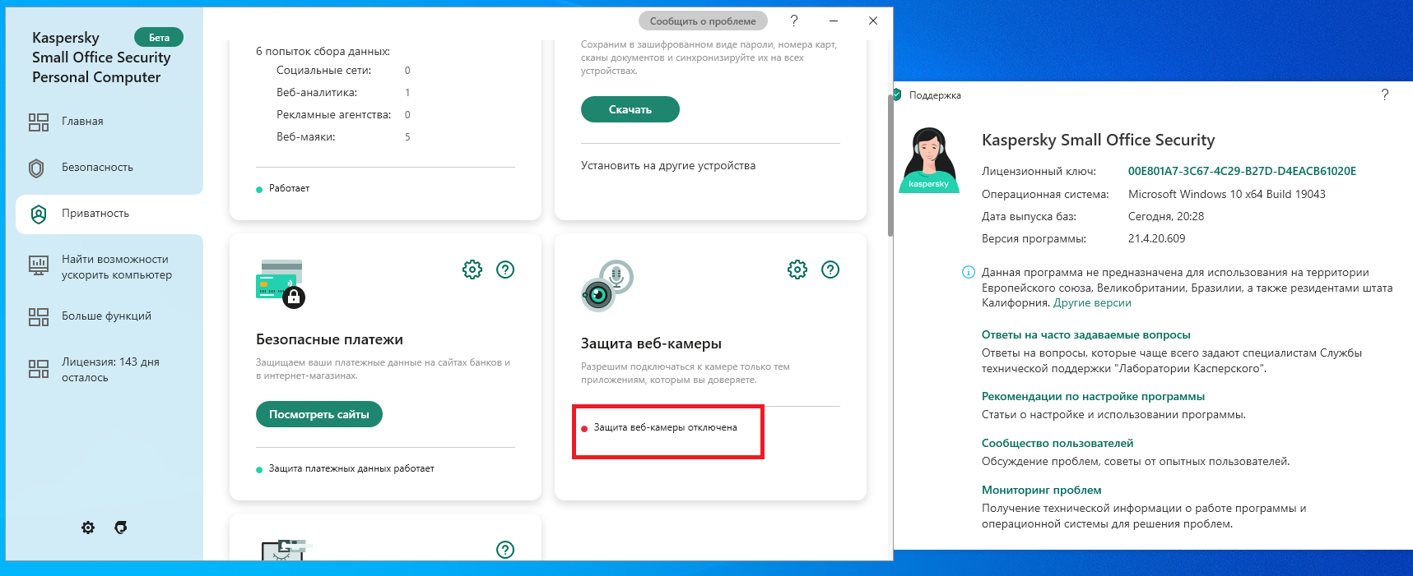The height and width of the screenshot is (576, 1413).
Task: Click the Веб-аналитика: row
Action: pyautogui.click(x=343, y=93)
